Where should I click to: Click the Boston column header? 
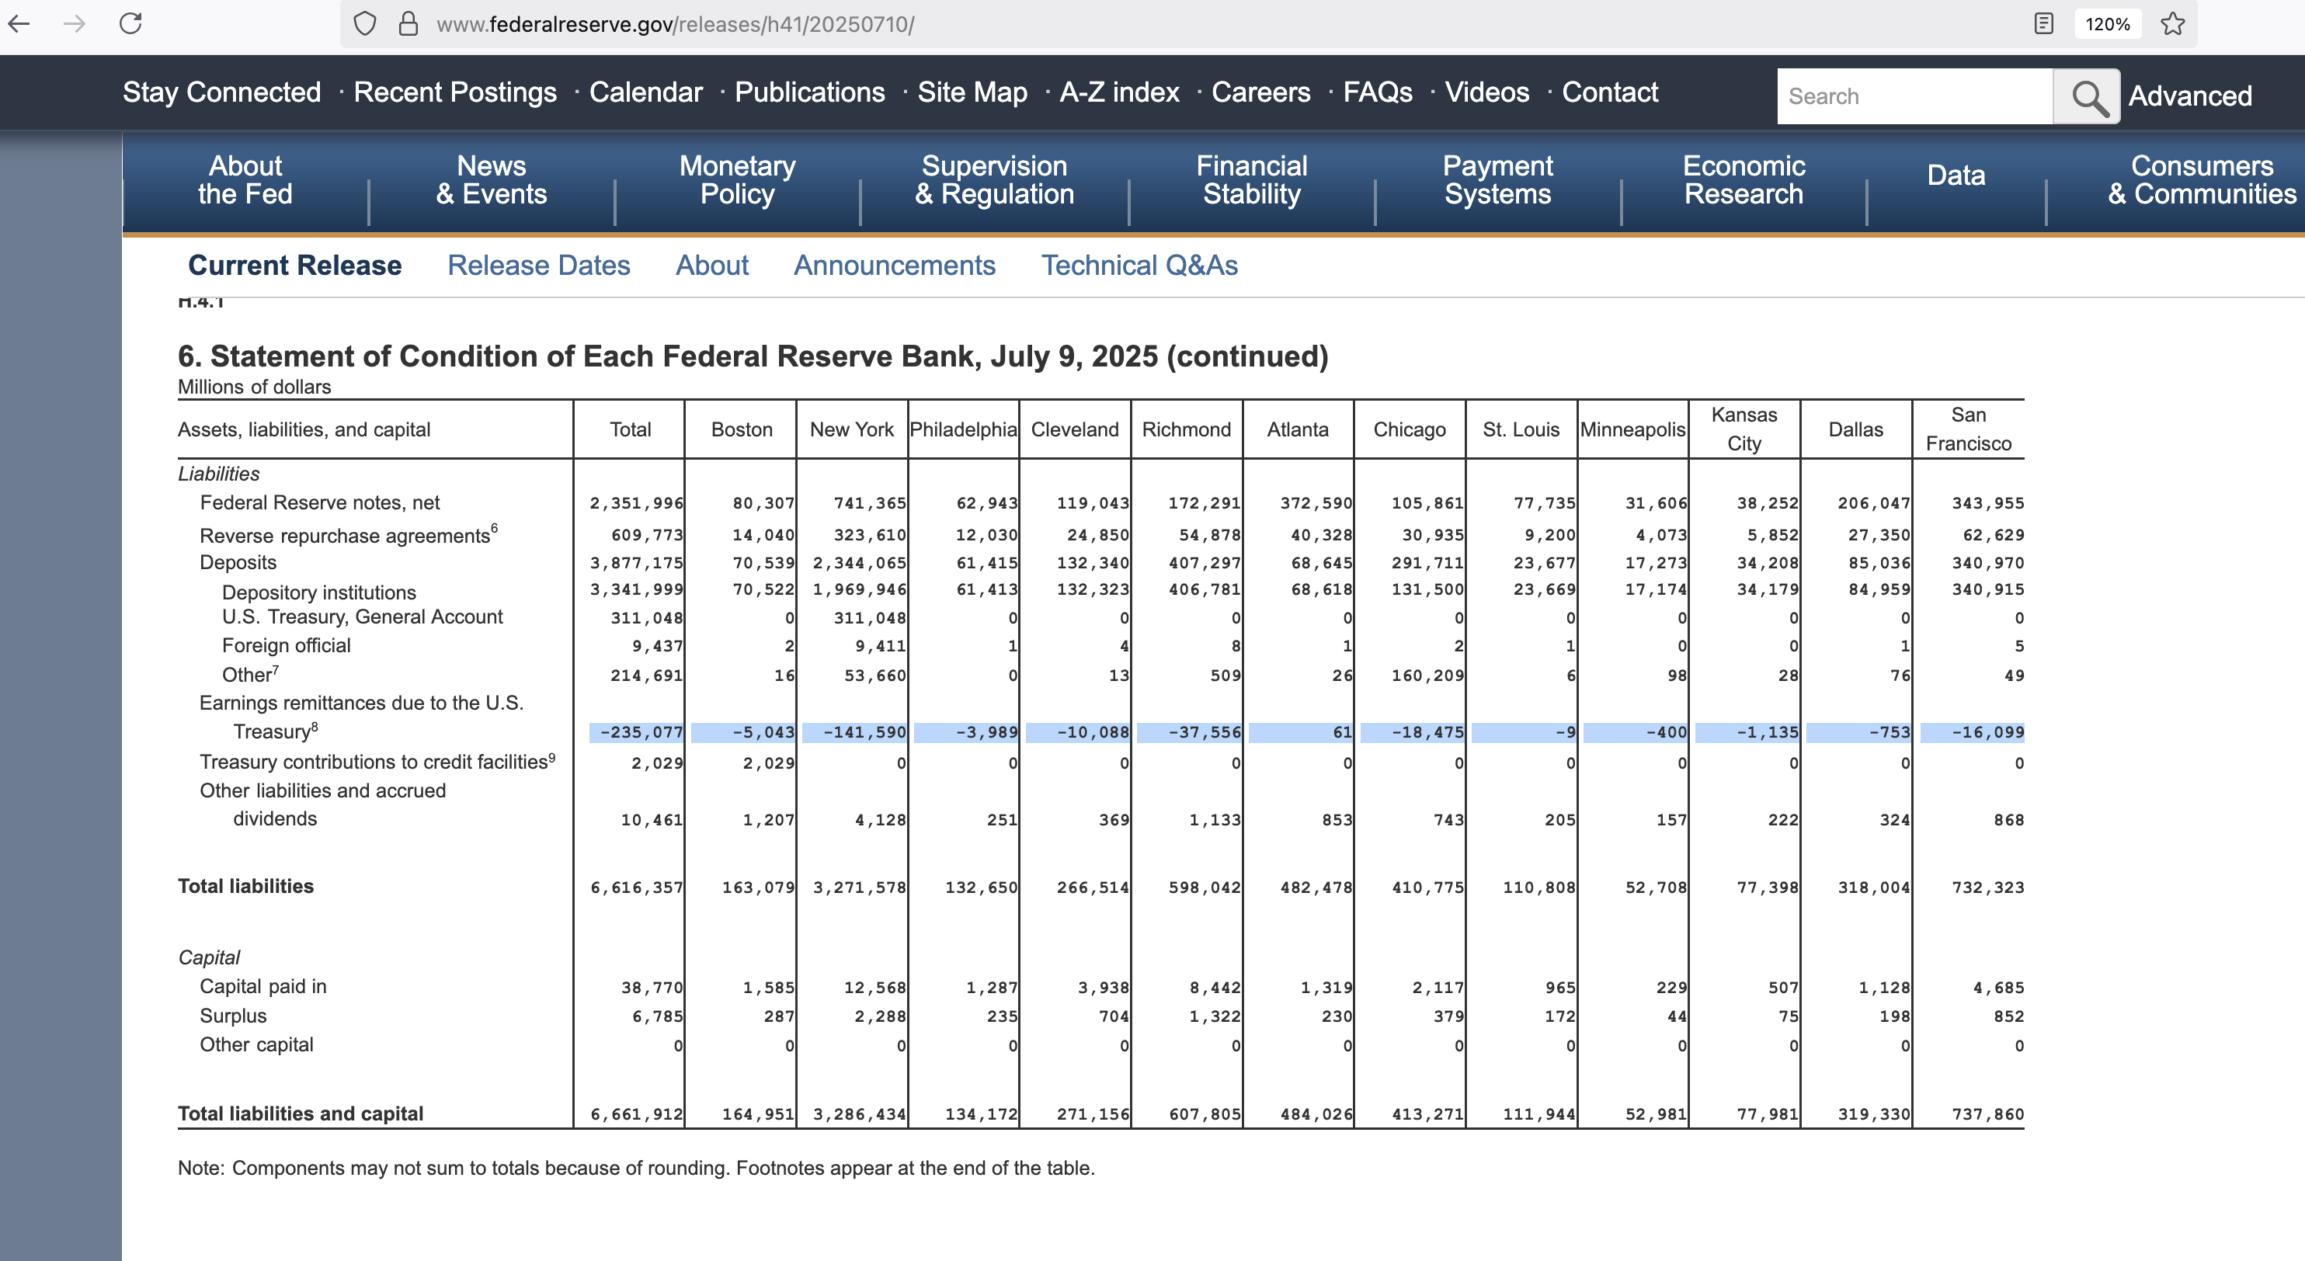(741, 429)
